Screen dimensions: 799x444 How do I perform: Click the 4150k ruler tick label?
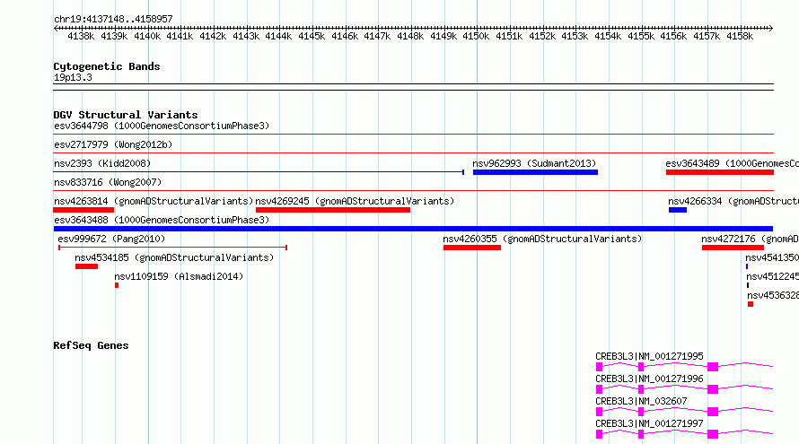(x=477, y=36)
